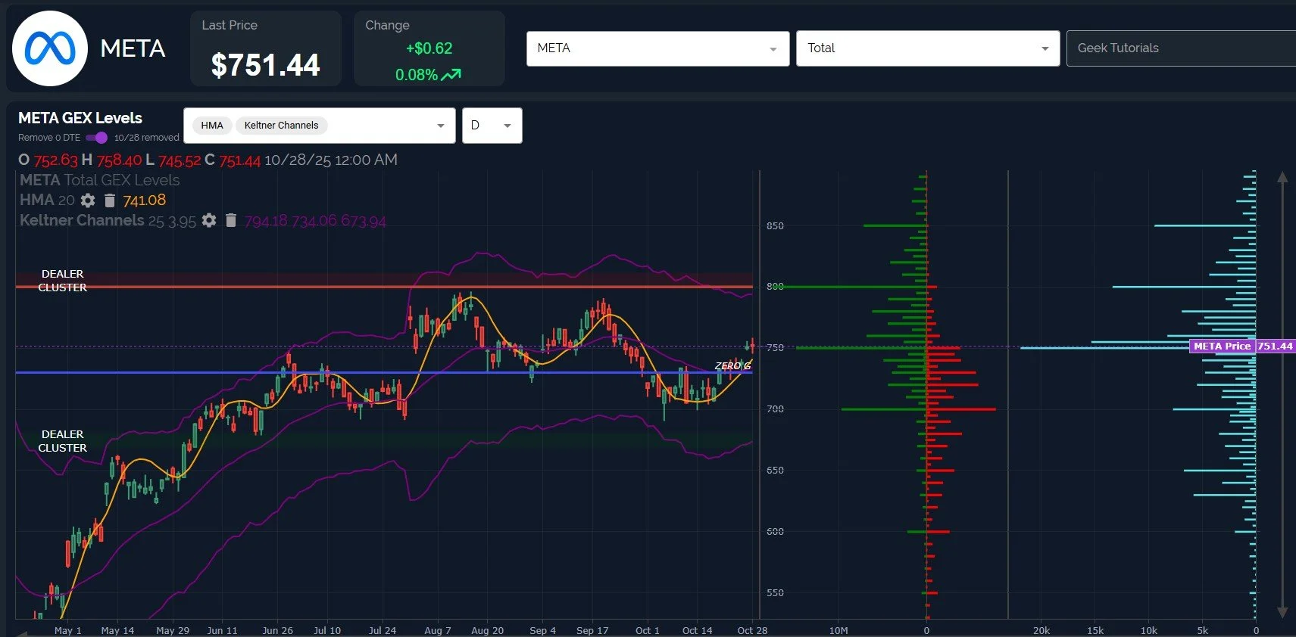Screen dimensions: 1296x637
Task: Delete the Keltner Channels indicator
Action: pyautogui.click(x=231, y=220)
